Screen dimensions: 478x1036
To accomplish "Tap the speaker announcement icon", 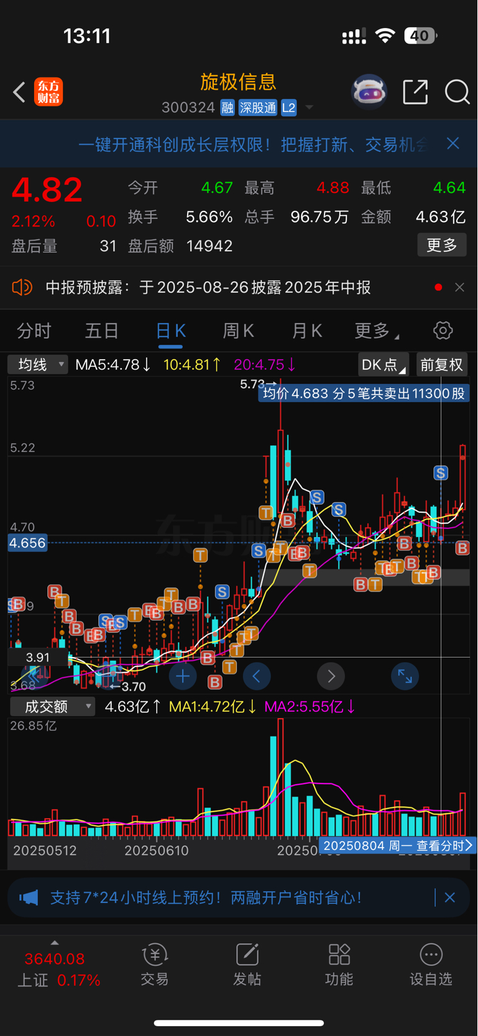I will tap(22, 287).
